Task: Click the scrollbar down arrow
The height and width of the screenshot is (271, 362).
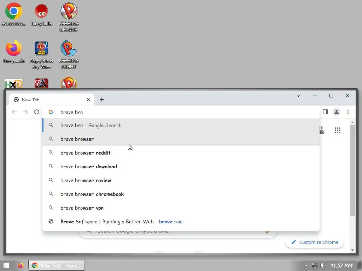Action: (x=352, y=250)
